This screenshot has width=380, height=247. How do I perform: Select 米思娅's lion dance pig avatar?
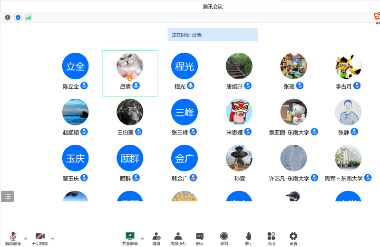(239, 112)
